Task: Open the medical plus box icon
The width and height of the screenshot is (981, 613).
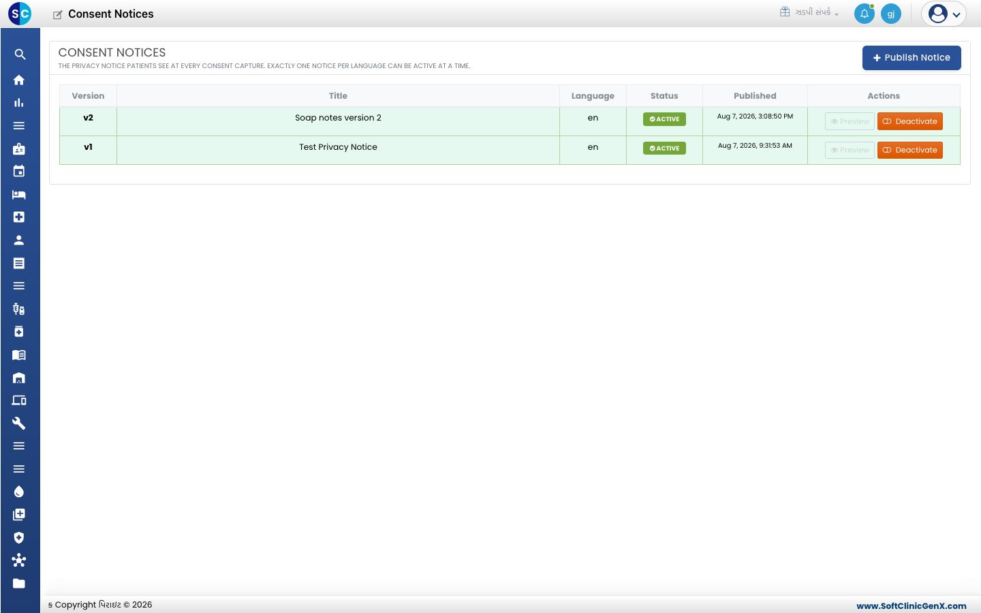Action: [19, 217]
